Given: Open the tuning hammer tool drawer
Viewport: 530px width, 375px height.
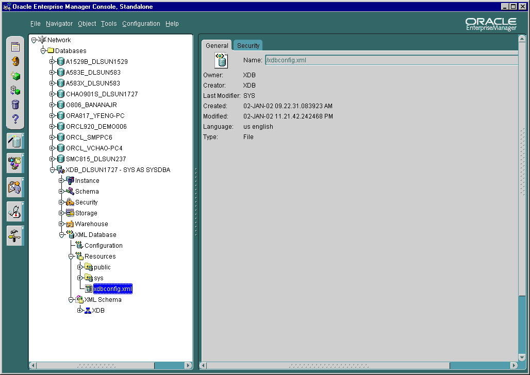Looking at the screenshot, I should (x=15, y=235).
